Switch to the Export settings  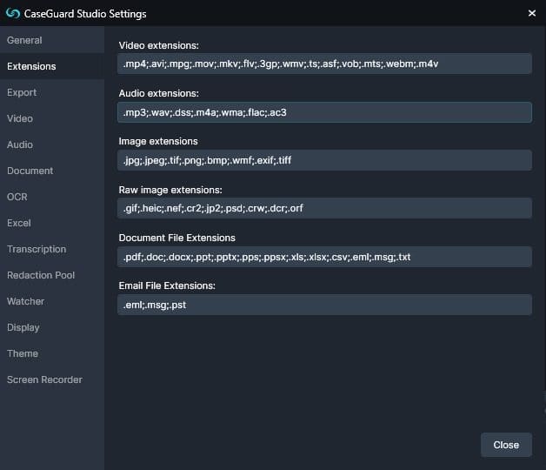[x=52, y=92]
